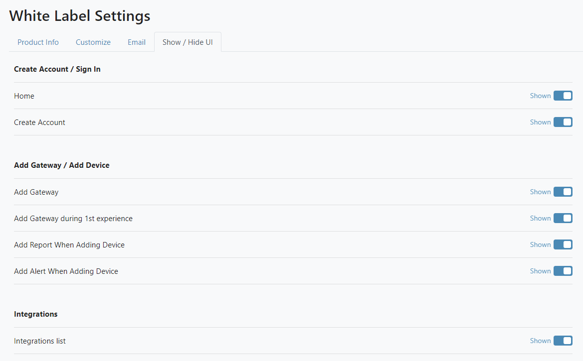Click the Show / Hide UI tab
Image resolution: width=583 pixels, height=361 pixels.
[x=188, y=42]
